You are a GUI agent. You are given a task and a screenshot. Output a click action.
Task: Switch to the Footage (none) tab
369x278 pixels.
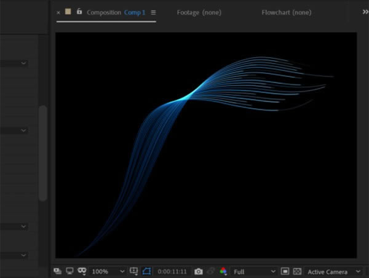click(199, 12)
